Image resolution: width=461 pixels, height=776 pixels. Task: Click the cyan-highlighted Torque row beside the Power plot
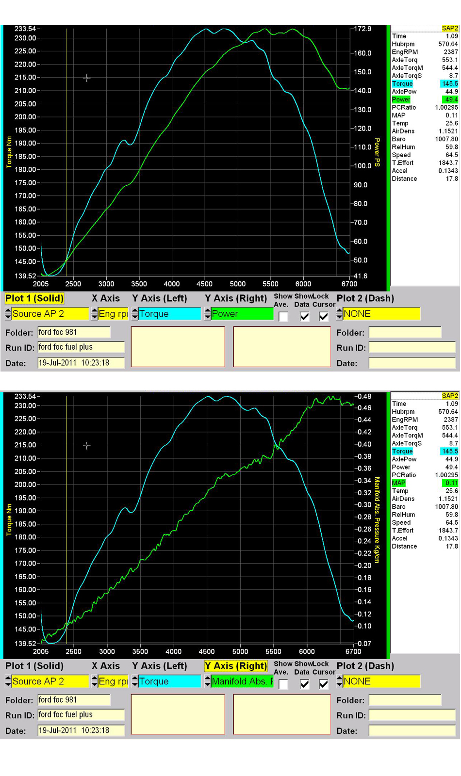tap(425, 84)
